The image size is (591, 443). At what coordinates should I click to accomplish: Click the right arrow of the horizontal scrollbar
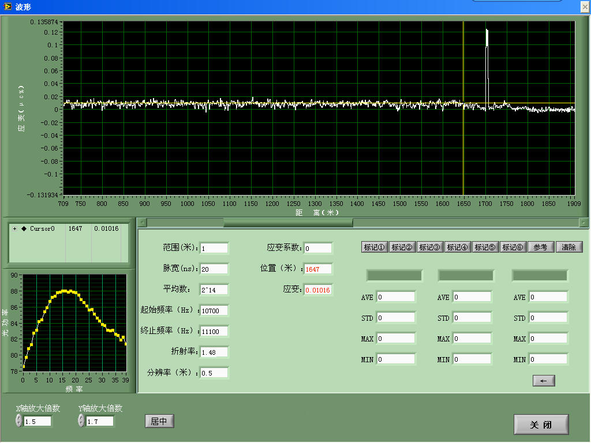[x=583, y=223]
